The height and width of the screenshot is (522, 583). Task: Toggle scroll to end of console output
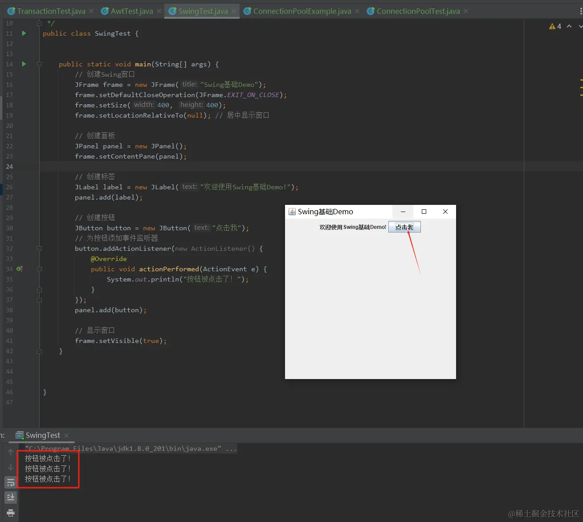(x=11, y=497)
